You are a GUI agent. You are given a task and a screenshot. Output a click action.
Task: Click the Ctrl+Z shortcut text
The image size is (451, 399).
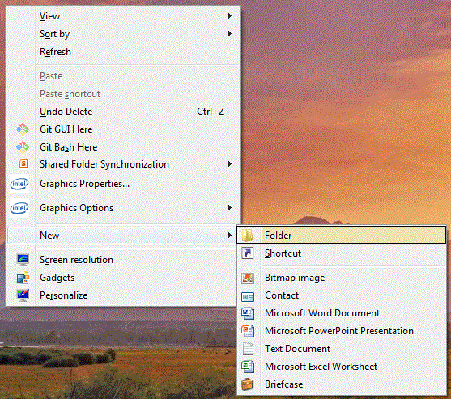211,112
